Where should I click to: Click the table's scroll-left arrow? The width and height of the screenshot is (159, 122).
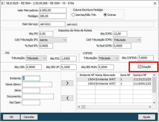(79, 107)
